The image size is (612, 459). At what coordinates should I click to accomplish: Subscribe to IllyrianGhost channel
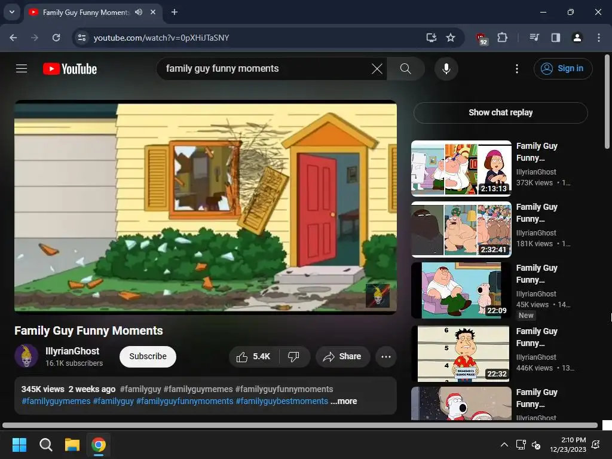point(148,356)
